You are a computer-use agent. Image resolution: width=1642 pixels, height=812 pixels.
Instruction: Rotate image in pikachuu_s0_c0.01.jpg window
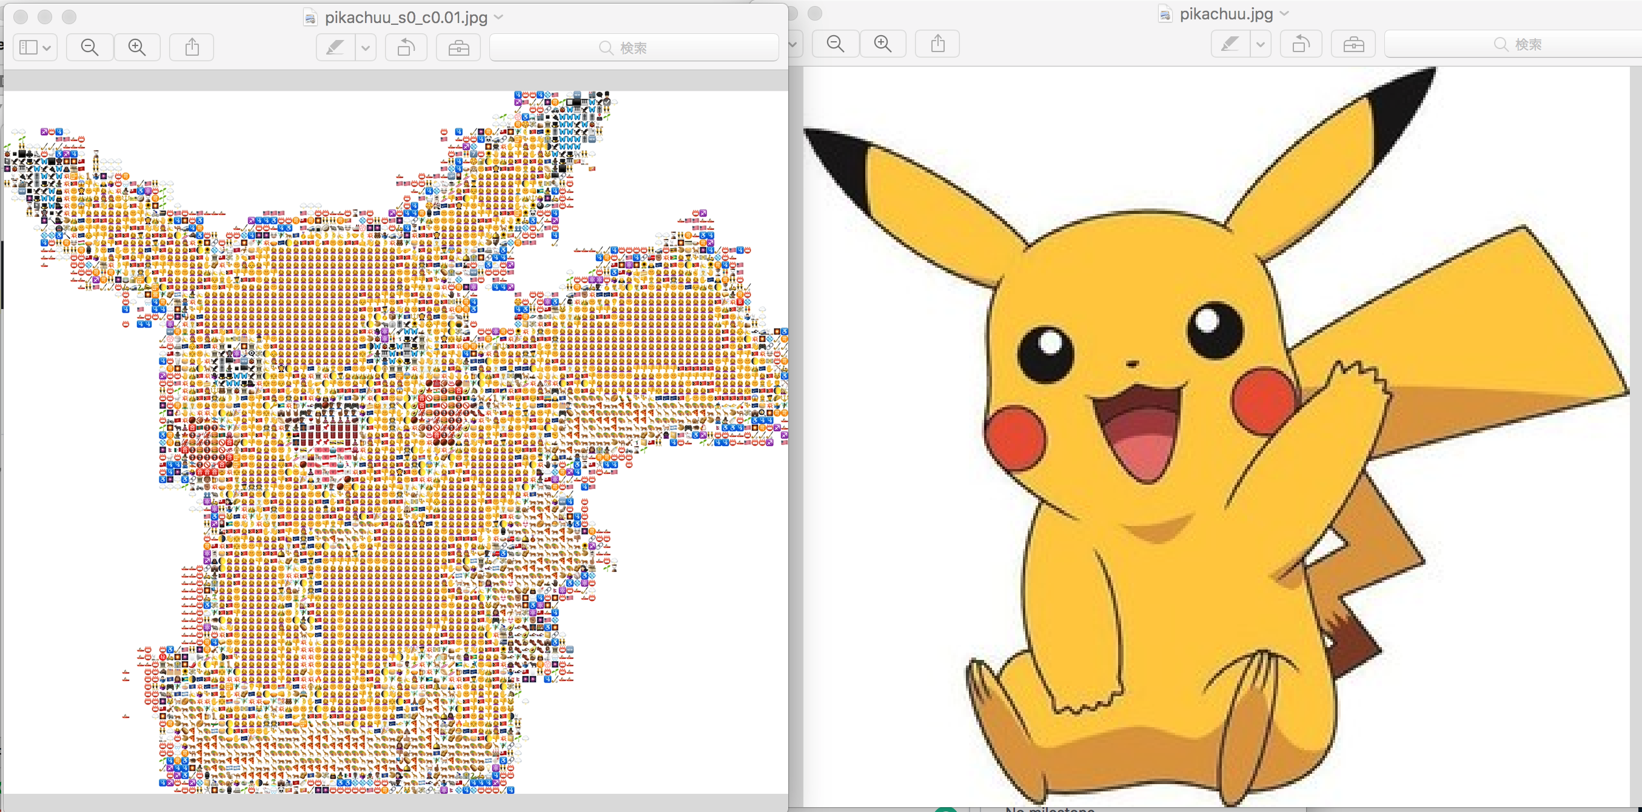[x=406, y=47]
